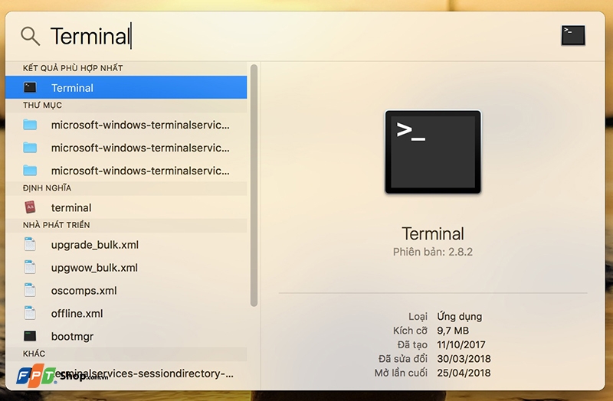Click the created date '11/10/2017'
The width and height of the screenshot is (613, 401).
(x=461, y=345)
